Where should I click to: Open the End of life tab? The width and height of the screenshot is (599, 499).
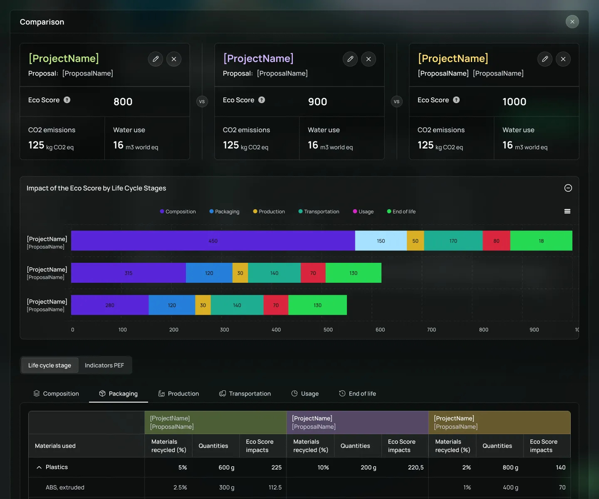[x=358, y=394]
